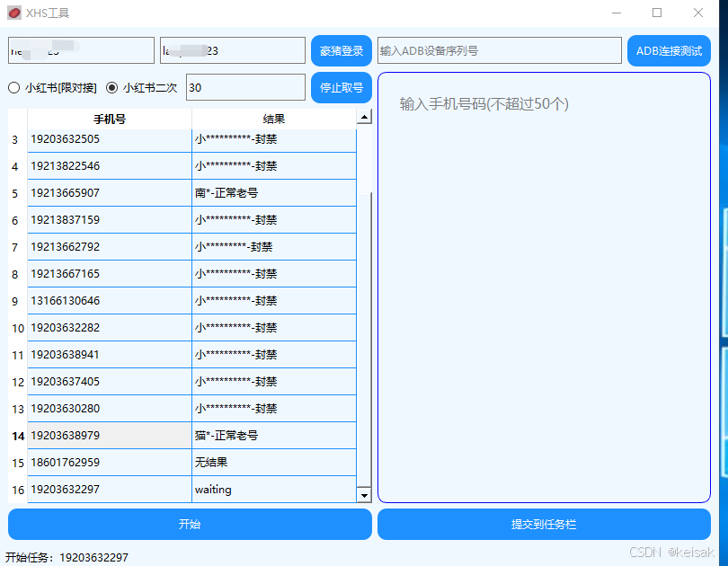Click the ADB连接测试 button
Viewport: 728px width, 566px height.
(669, 50)
